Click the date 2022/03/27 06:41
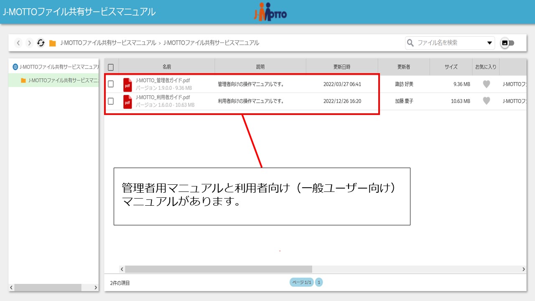535x301 pixels. (x=342, y=84)
